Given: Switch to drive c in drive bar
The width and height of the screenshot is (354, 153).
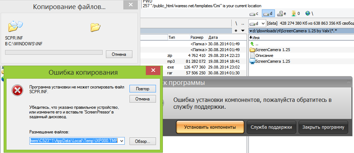Looking at the screenshot, I should coord(254,13).
